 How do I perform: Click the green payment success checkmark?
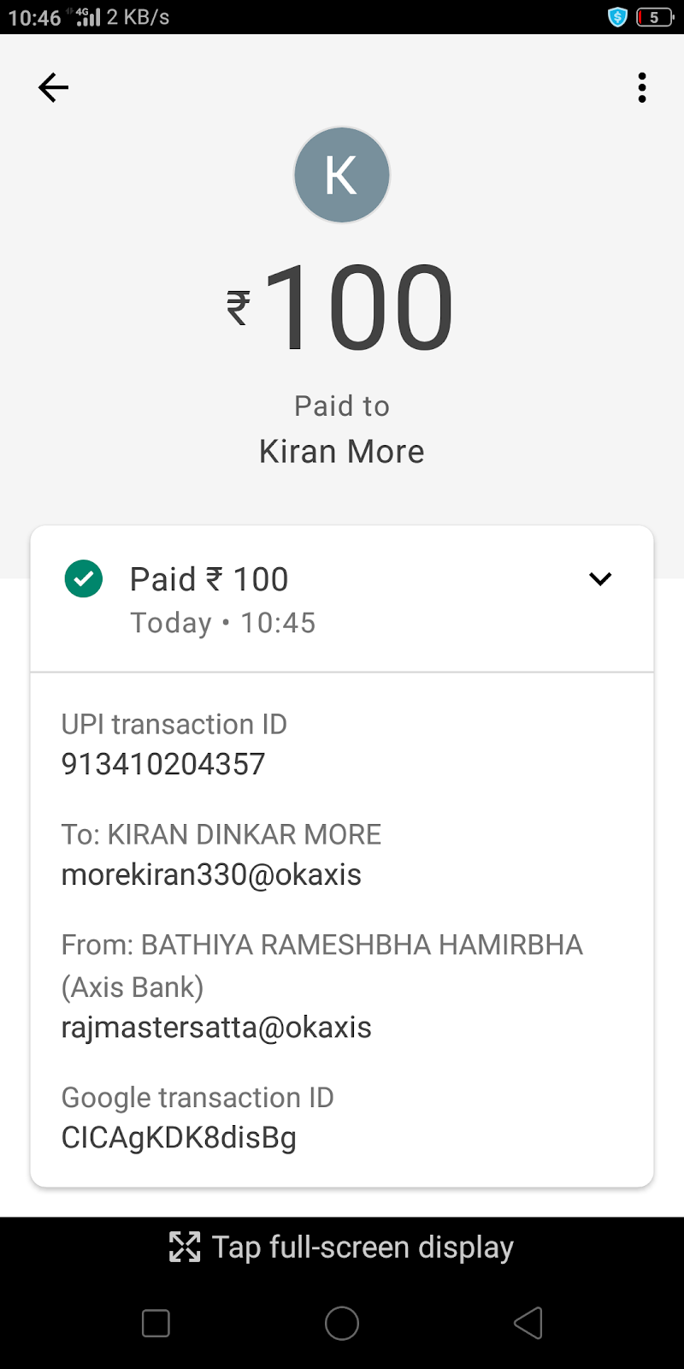pyautogui.click(x=84, y=579)
